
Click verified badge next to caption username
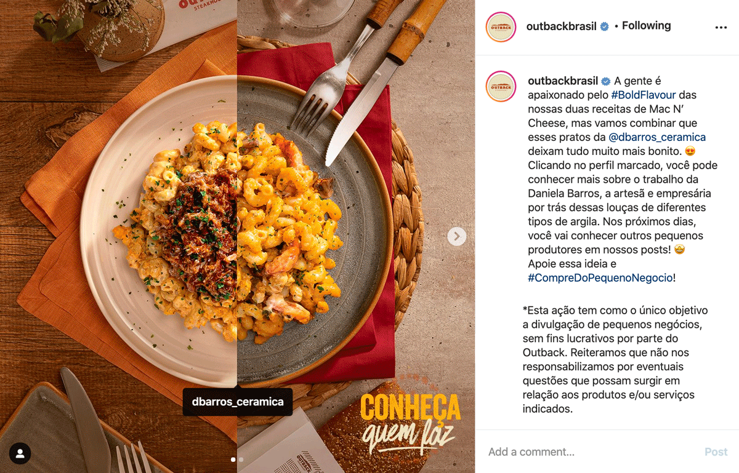coord(606,81)
